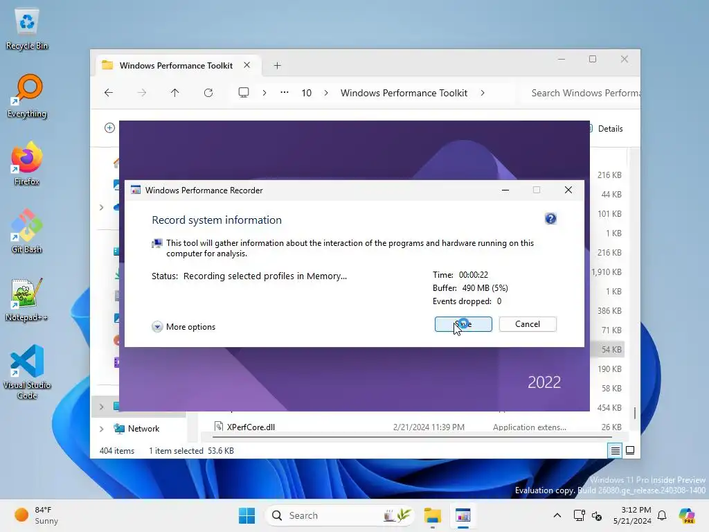This screenshot has height=532, width=709.
Task: Expand the Network tree node
Action: (x=101, y=428)
